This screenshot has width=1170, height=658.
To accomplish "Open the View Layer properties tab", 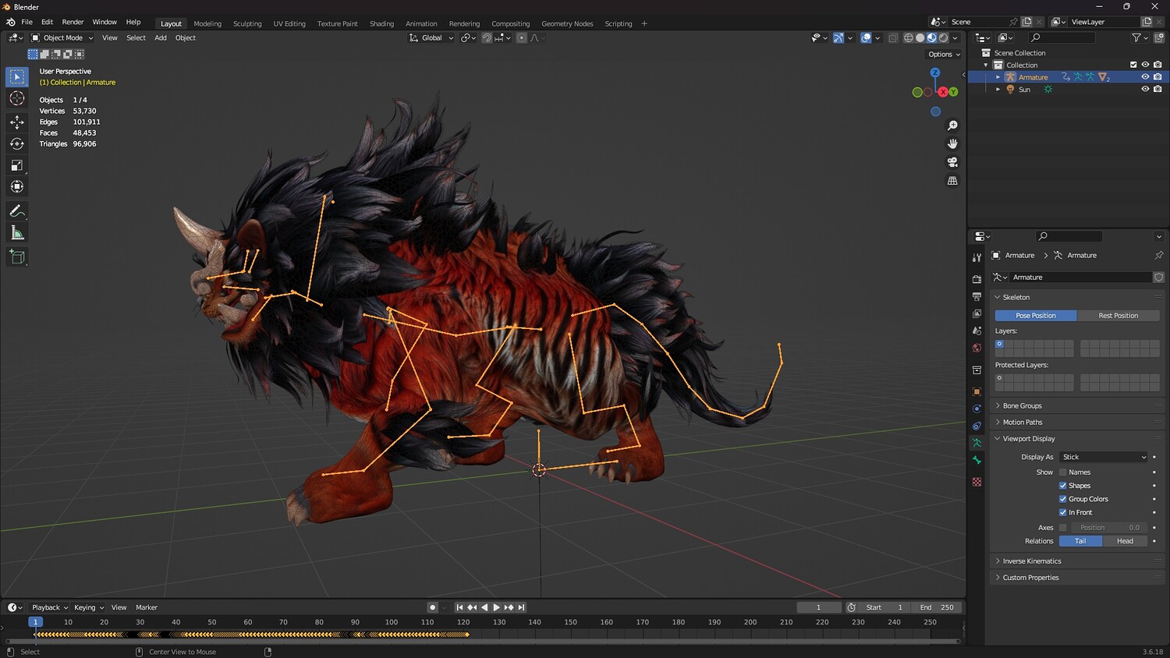I will point(977,313).
